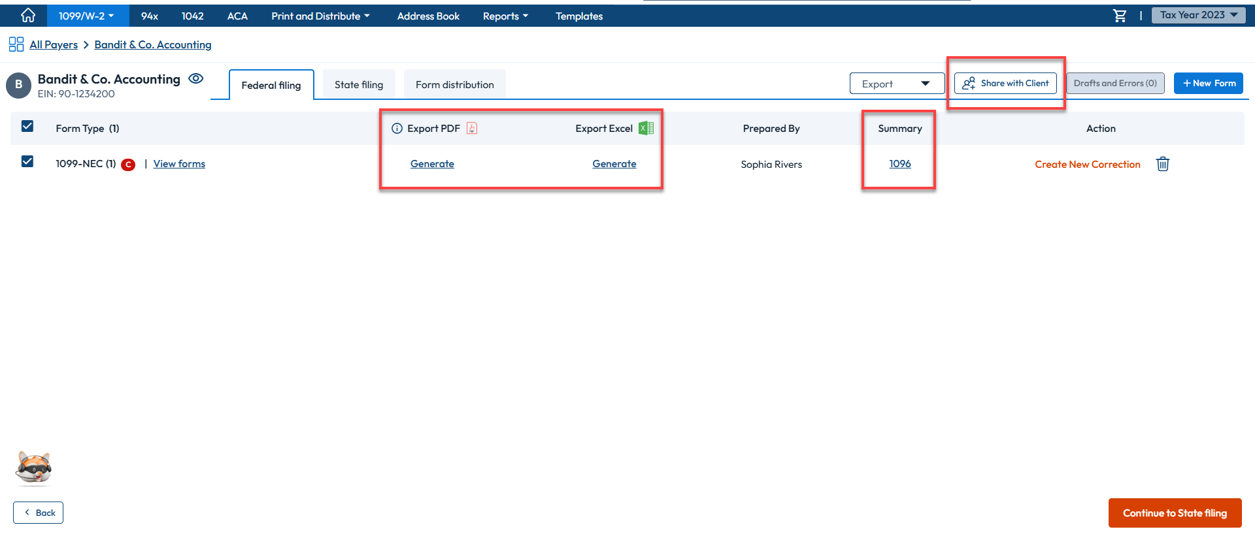Screen dimensions: 1255x542
Task: Open the 1042 menu item
Action: [193, 16]
